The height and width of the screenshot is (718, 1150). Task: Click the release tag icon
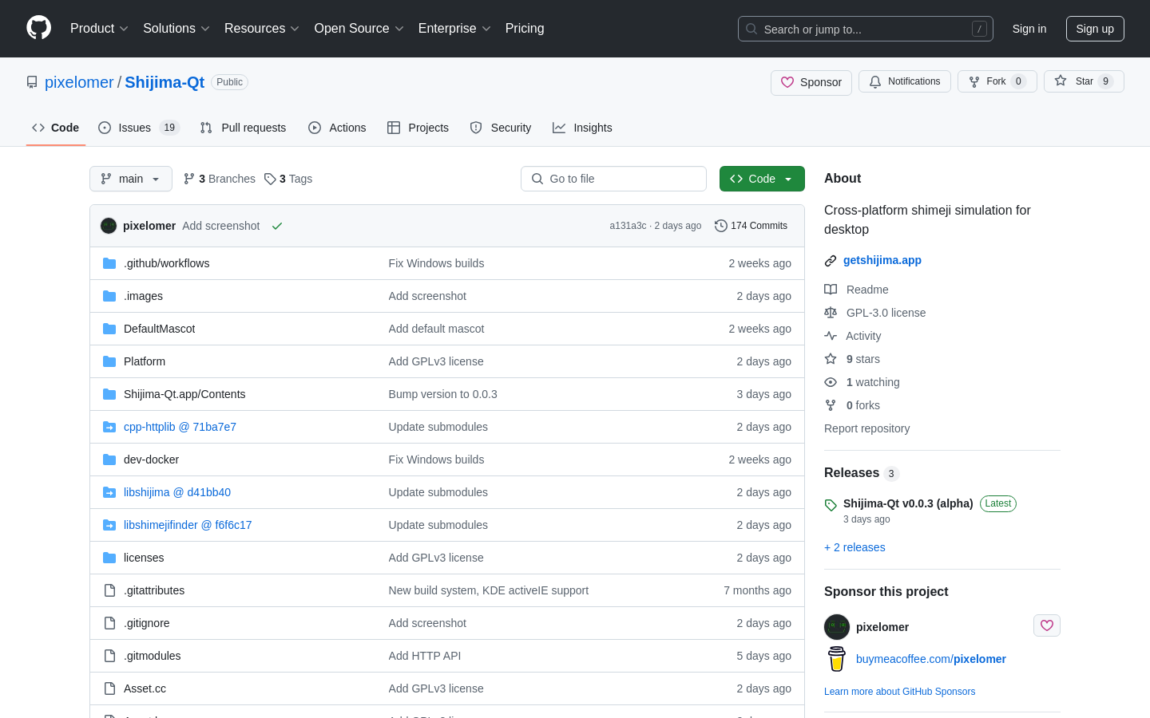coord(831,505)
